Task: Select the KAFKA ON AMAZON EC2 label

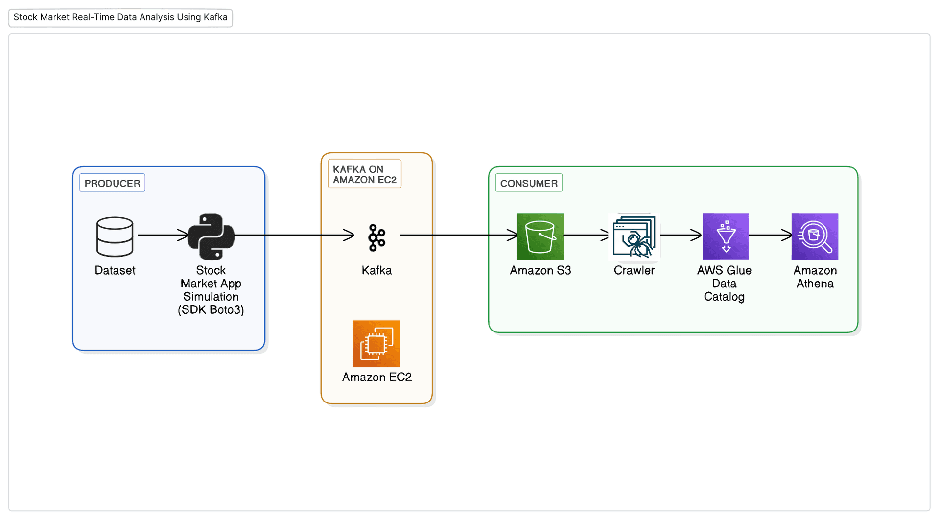Action: coord(364,174)
